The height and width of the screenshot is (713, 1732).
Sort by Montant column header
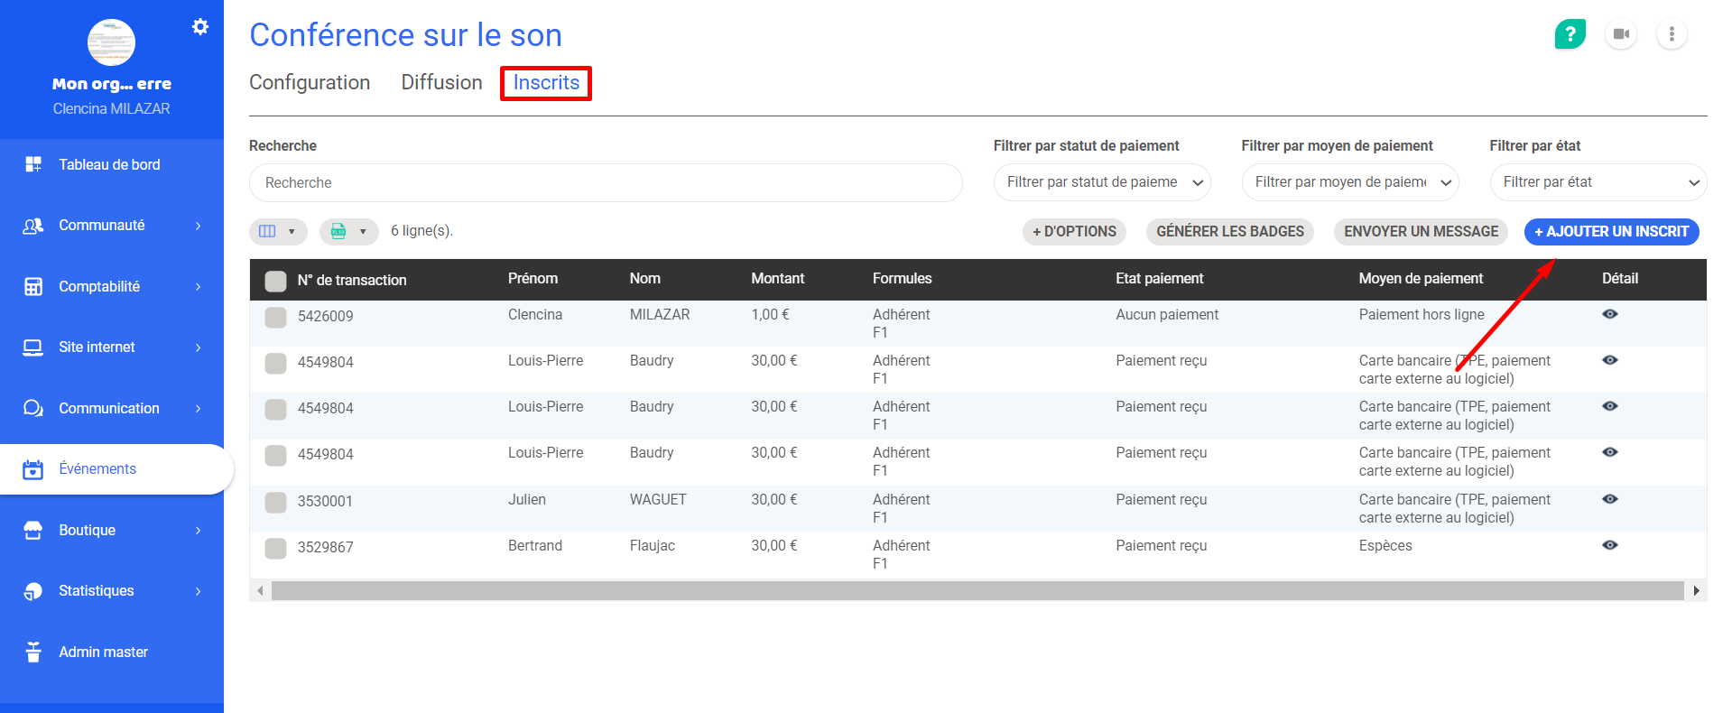pos(778,279)
